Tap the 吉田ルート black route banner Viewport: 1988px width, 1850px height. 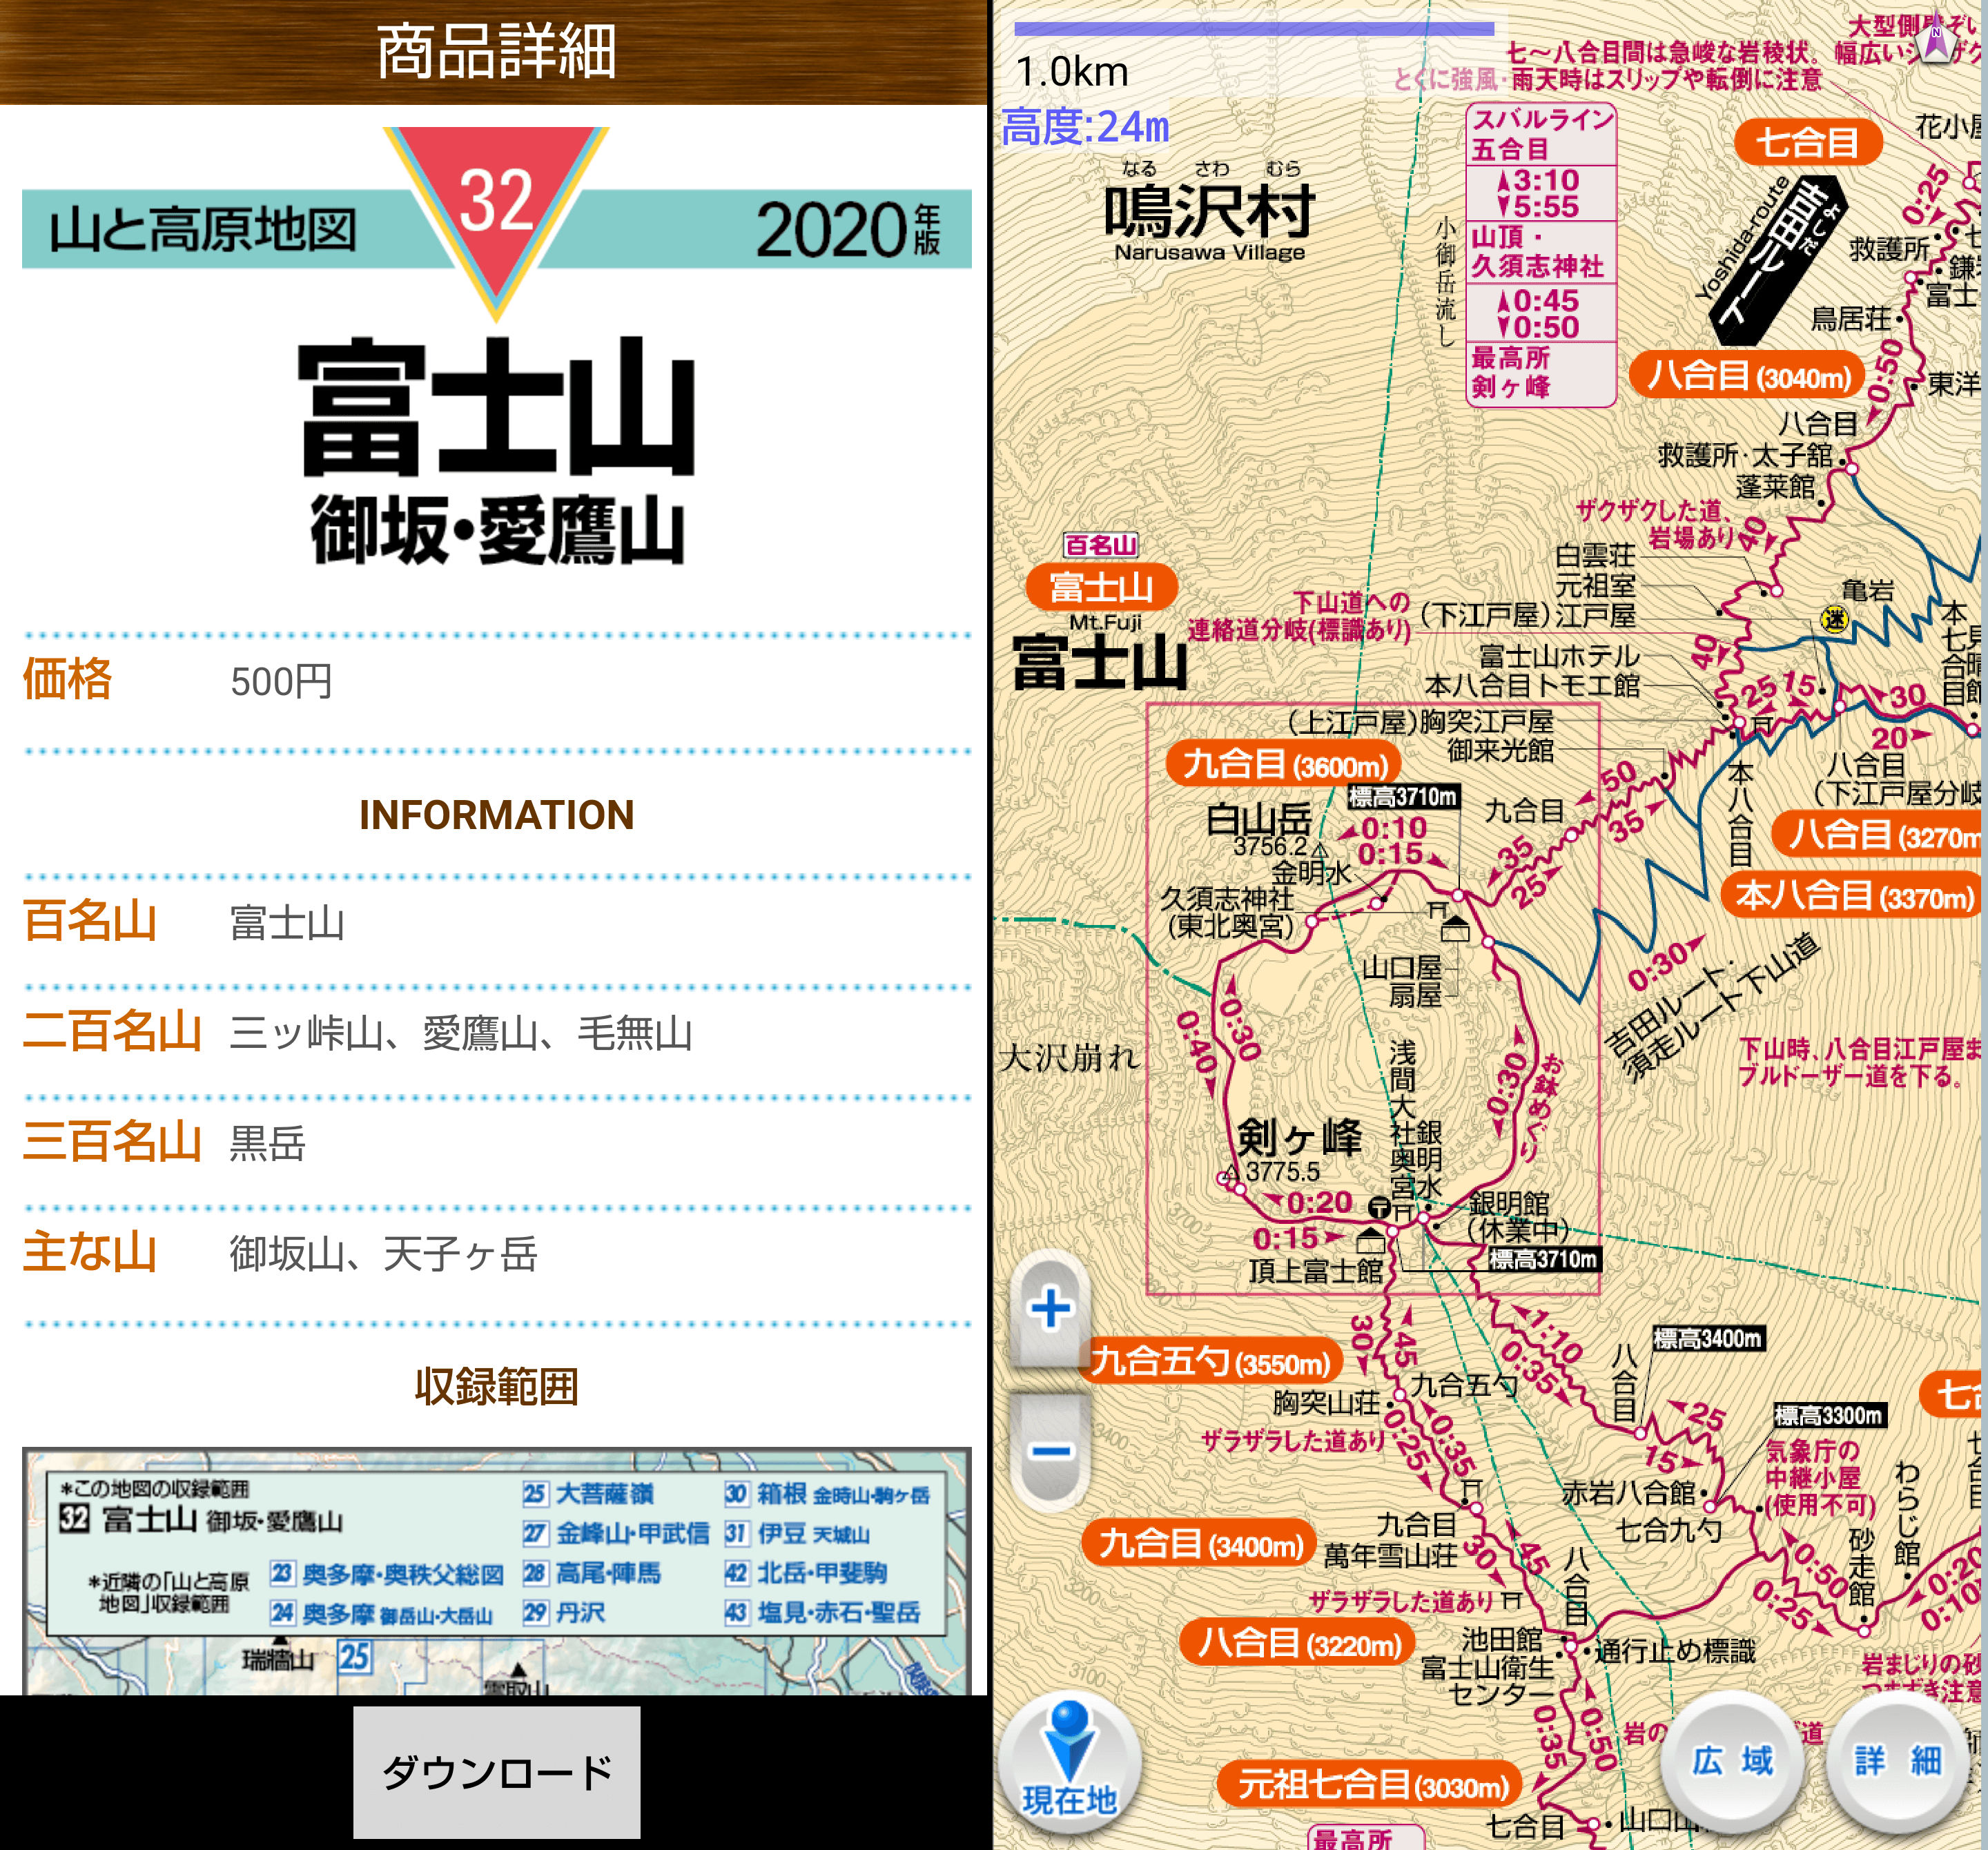click(x=1778, y=262)
